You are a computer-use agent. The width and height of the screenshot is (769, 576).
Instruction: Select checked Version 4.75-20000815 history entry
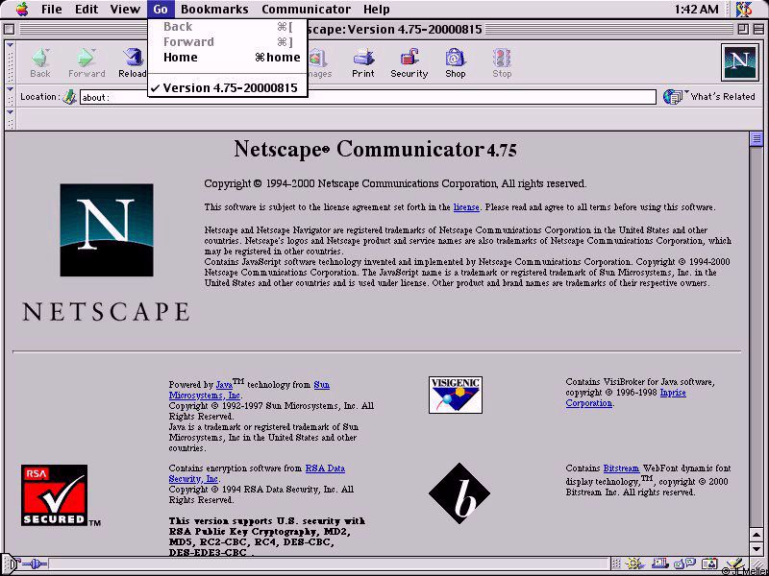tap(228, 88)
